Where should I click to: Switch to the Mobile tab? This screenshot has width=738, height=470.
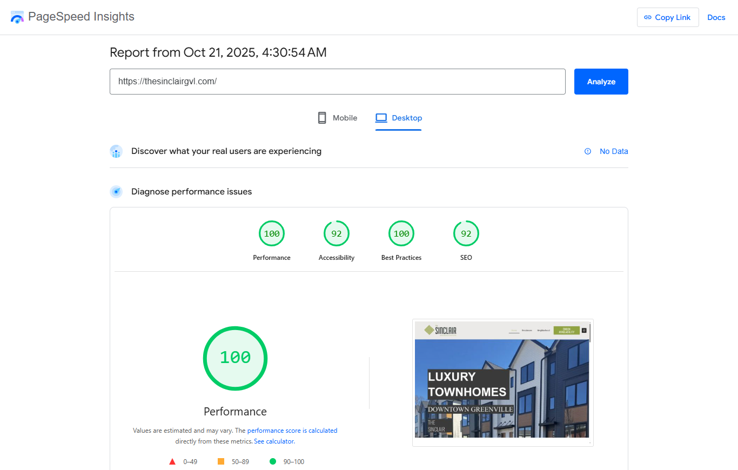pos(337,117)
